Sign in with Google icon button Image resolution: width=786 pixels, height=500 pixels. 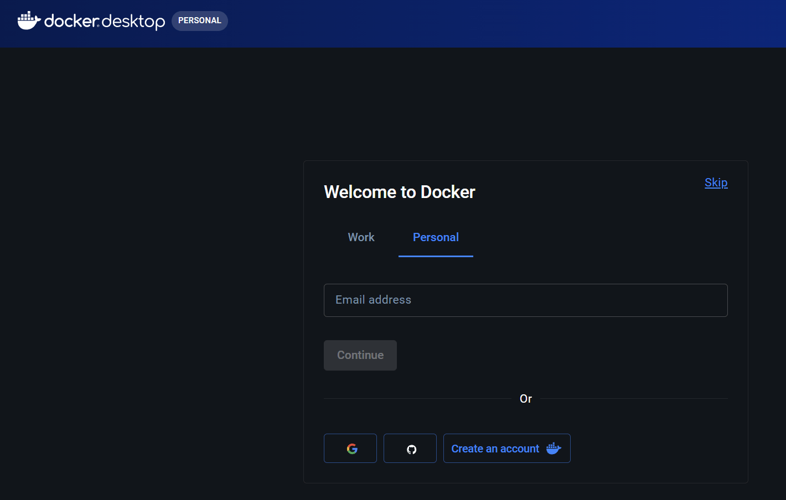tap(350, 449)
